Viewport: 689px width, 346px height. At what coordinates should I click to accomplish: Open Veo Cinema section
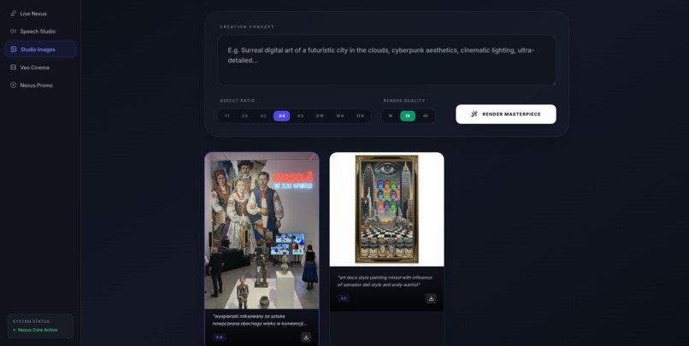40,67
